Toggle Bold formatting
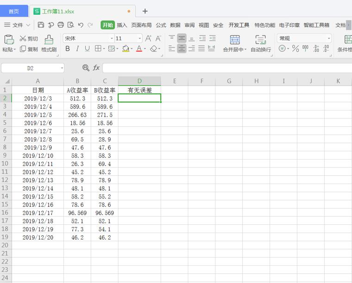This screenshot has width=352, height=283. (x=67, y=49)
